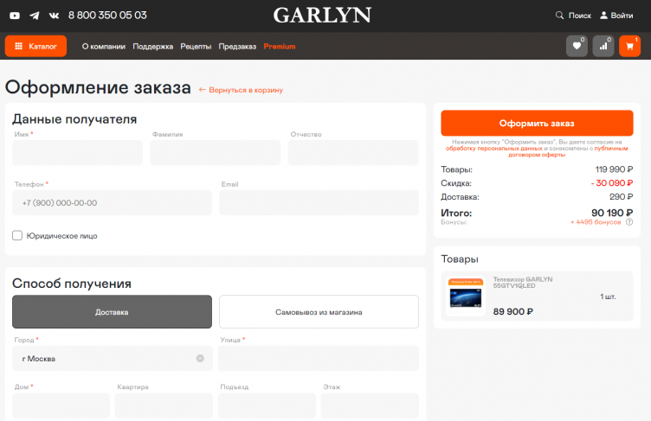Clear the city field with the X icon

click(200, 359)
